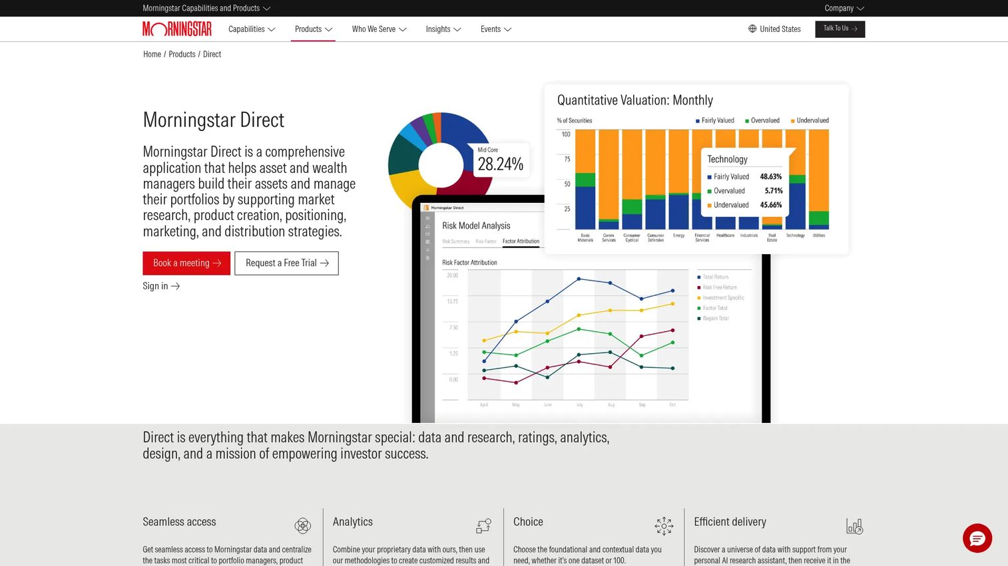Open the Insights menu
The width and height of the screenshot is (1008, 566).
point(443,29)
